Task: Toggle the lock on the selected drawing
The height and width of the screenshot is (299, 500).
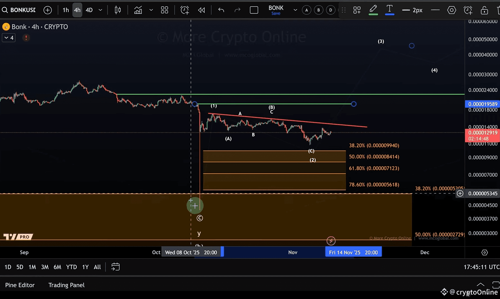Action: (x=484, y=10)
